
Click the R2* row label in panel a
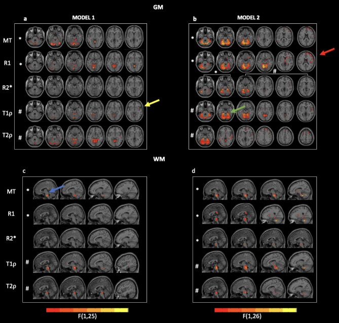pos(7,87)
